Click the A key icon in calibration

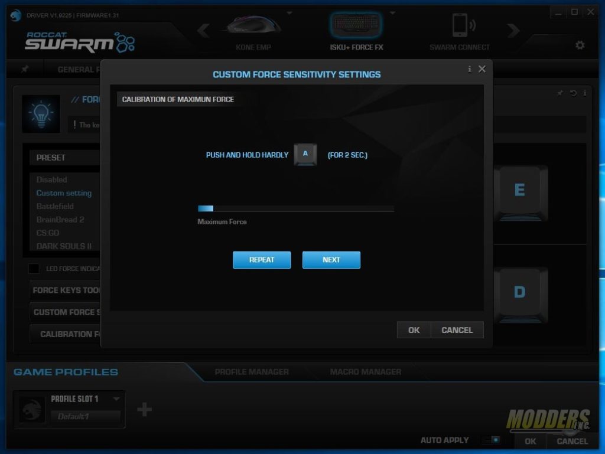pos(305,155)
